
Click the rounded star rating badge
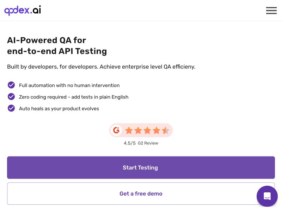141,130
